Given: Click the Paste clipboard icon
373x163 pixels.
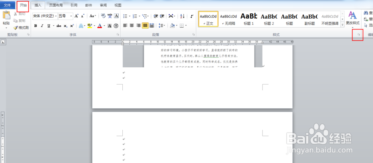Looking at the screenshot, I should 6,15.
